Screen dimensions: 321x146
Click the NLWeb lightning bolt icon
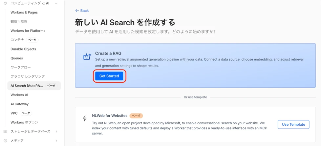pyautogui.click(x=85, y=118)
